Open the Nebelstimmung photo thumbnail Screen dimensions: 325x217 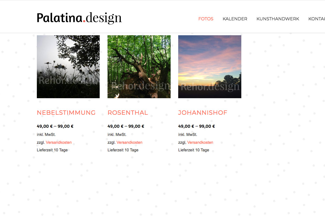[x=68, y=67]
